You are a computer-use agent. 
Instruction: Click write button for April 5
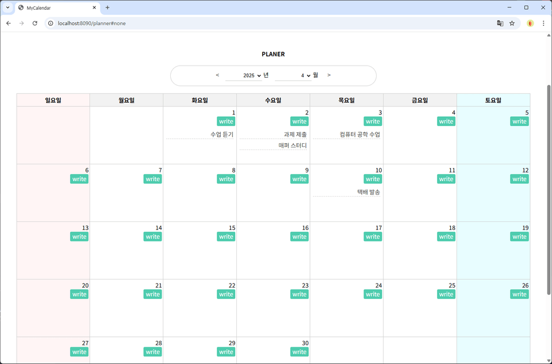coord(519,121)
